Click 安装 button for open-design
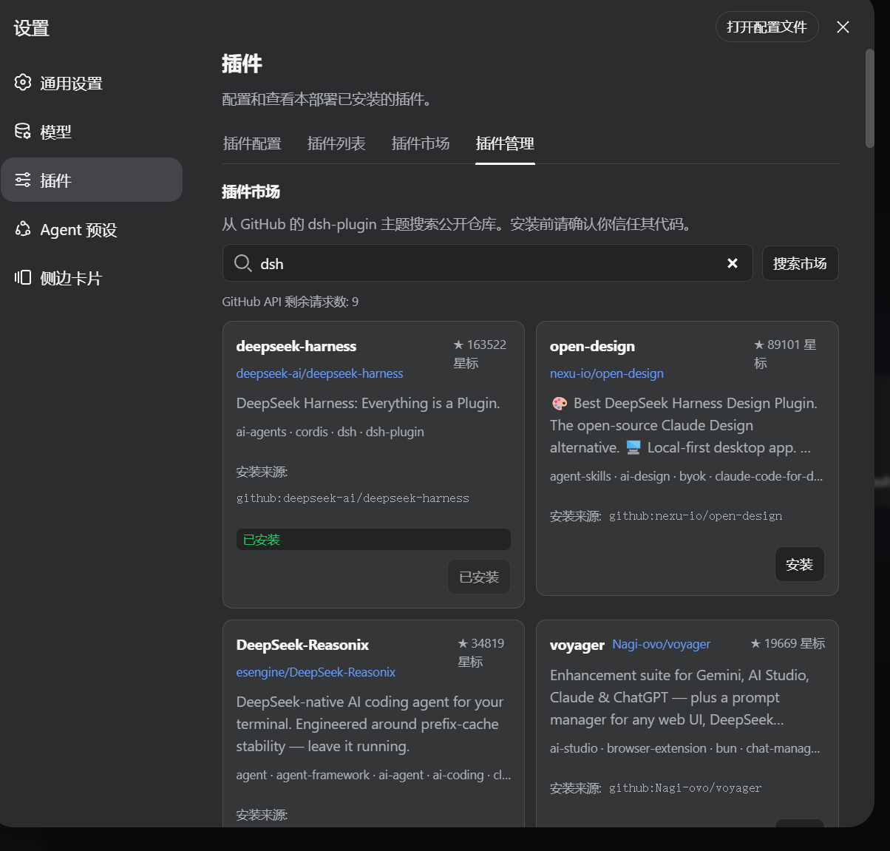The image size is (890, 851). [799, 564]
